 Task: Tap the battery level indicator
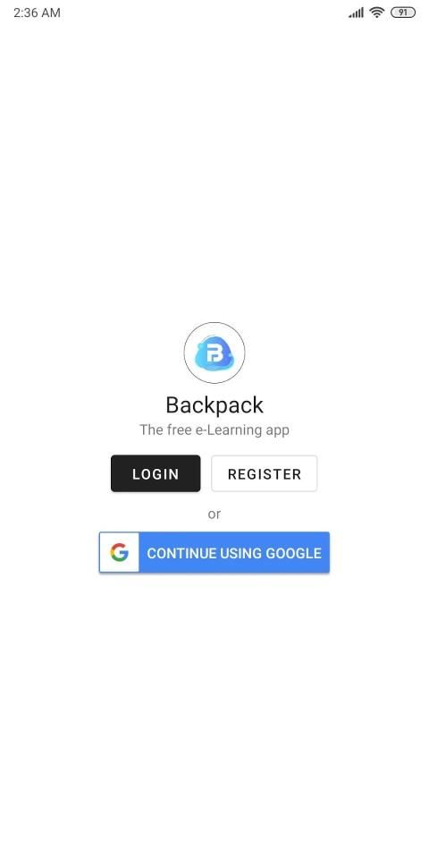[403, 13]
